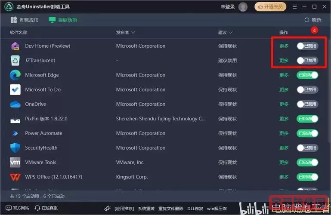Click the 官方网站 monitor icon
331x215 pixels.
9,208
